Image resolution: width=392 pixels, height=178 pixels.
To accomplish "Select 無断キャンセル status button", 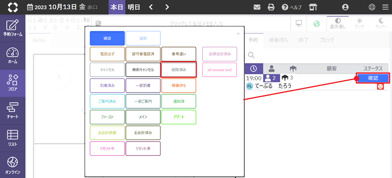I will pos(143,70).
